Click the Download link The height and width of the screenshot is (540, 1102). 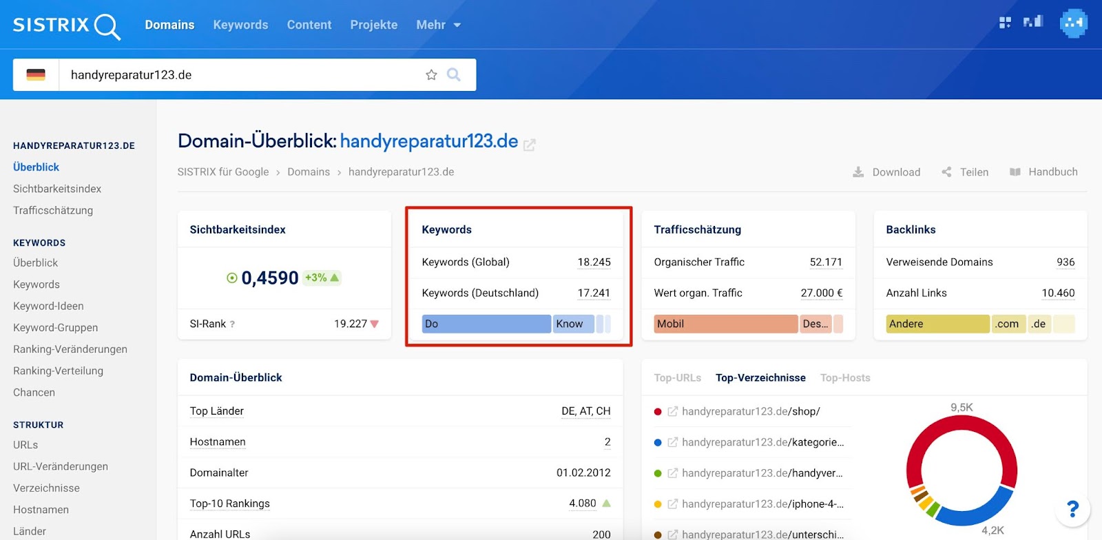[x=896, y=172]
